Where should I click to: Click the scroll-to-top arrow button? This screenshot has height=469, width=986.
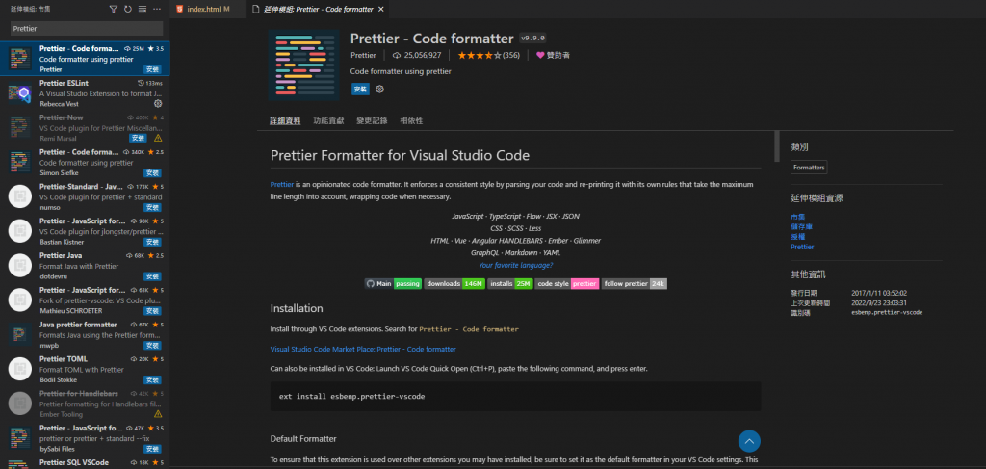pos(749,441)
